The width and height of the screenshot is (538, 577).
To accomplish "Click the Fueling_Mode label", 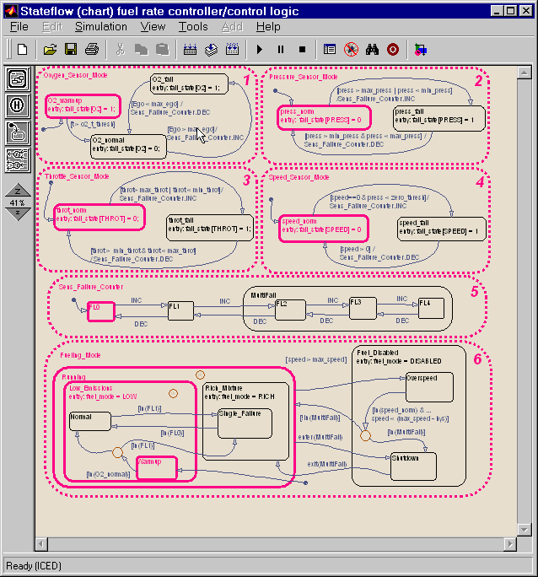I will click(x=80, y=355).
